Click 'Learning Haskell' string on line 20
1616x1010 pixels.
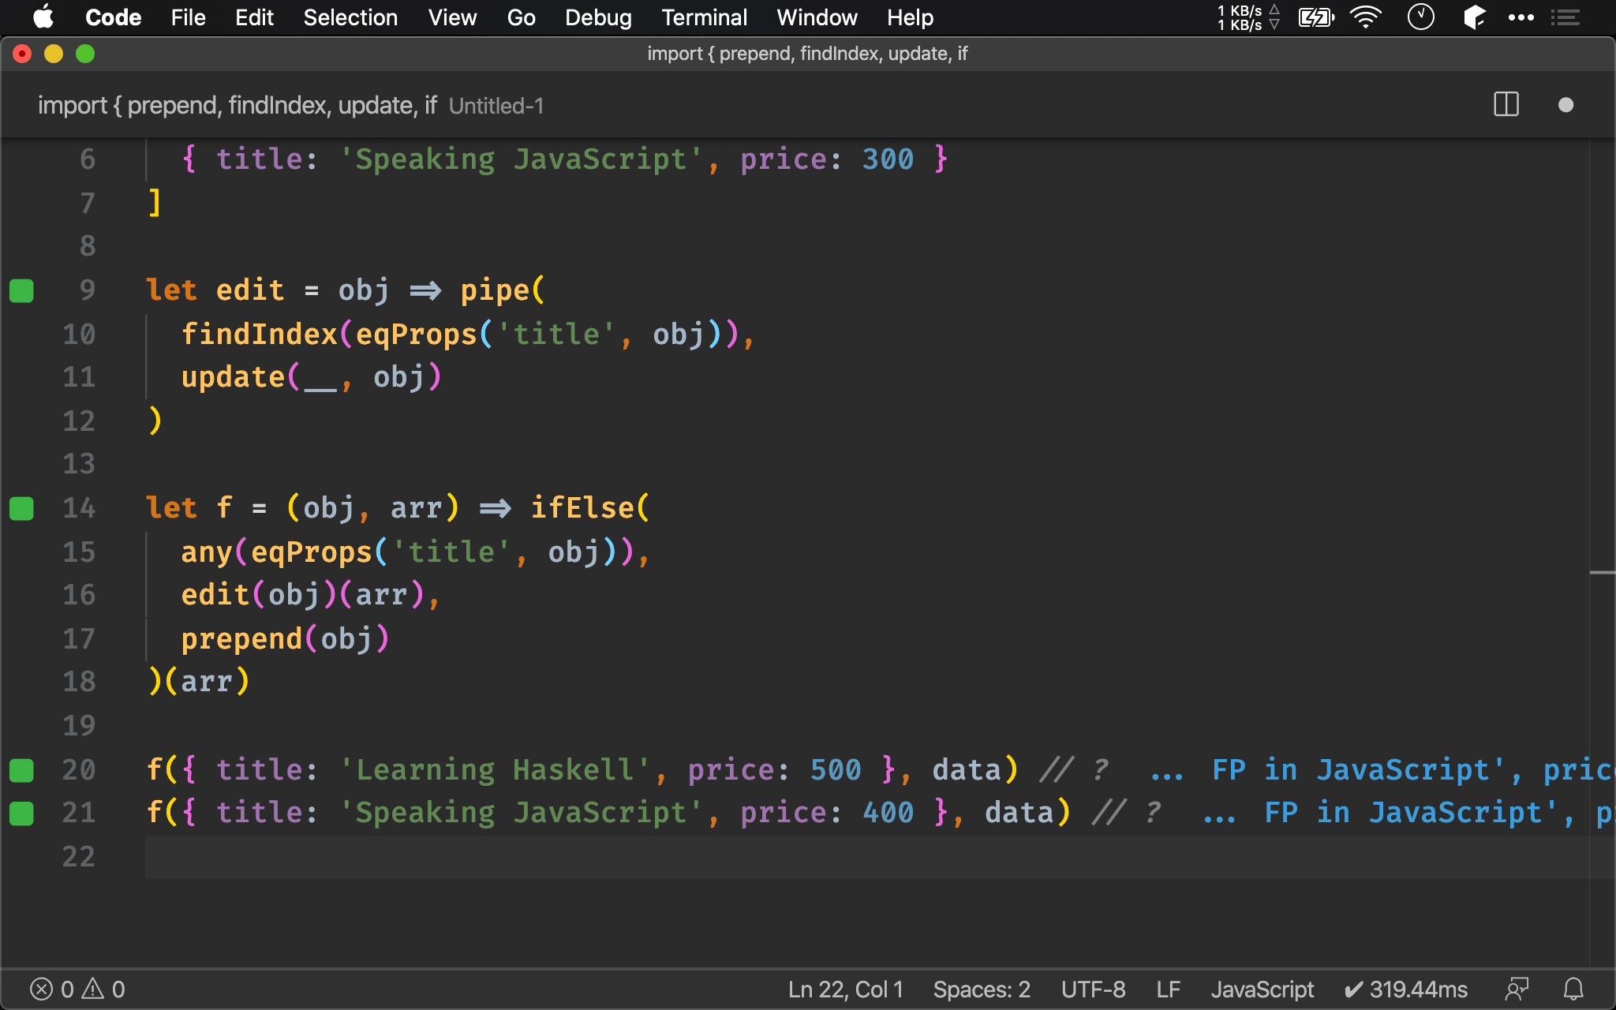pyautogui.click(x=495, y=770)
